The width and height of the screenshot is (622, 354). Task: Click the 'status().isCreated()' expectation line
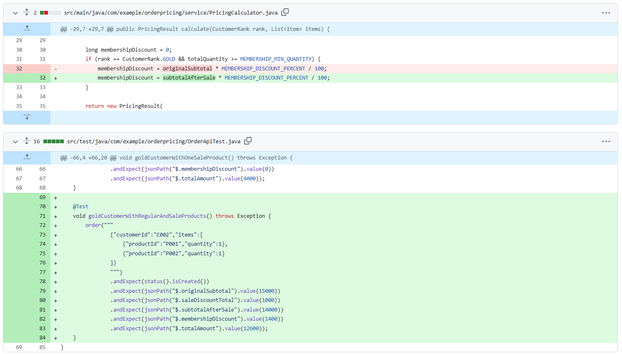160,282
